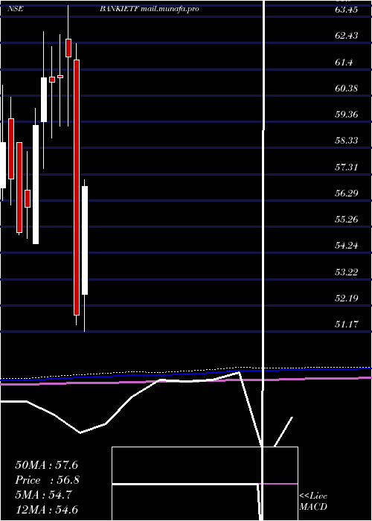Click the 57.31 price axis label

coord(347,167)
